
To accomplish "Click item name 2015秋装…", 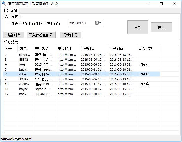I will pos(43,64).
